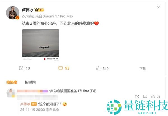168x116 pixels.
Task: Click the red heart emoji in post
Action: click(96, 23)
